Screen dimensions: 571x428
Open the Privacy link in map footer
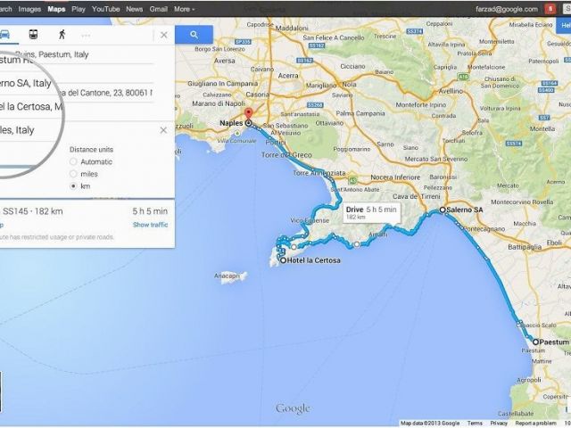[x=499, y=423]
